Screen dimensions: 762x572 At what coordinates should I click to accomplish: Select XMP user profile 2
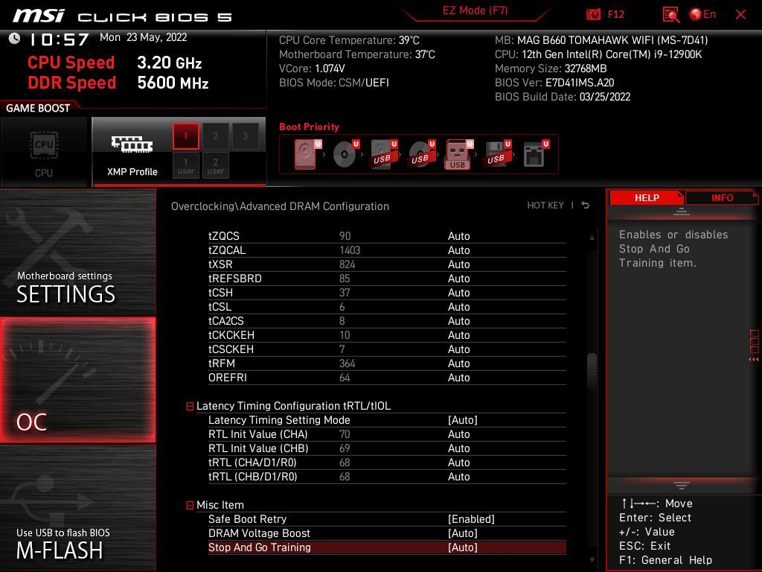215,165
